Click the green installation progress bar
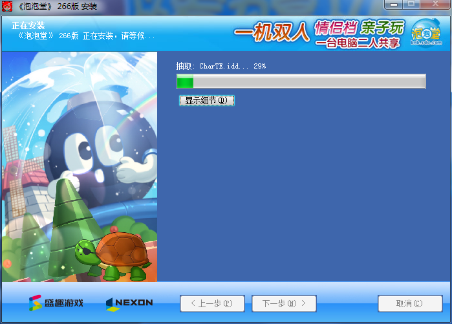The width and height of the screenshot is (452, 324). point(301,81)
